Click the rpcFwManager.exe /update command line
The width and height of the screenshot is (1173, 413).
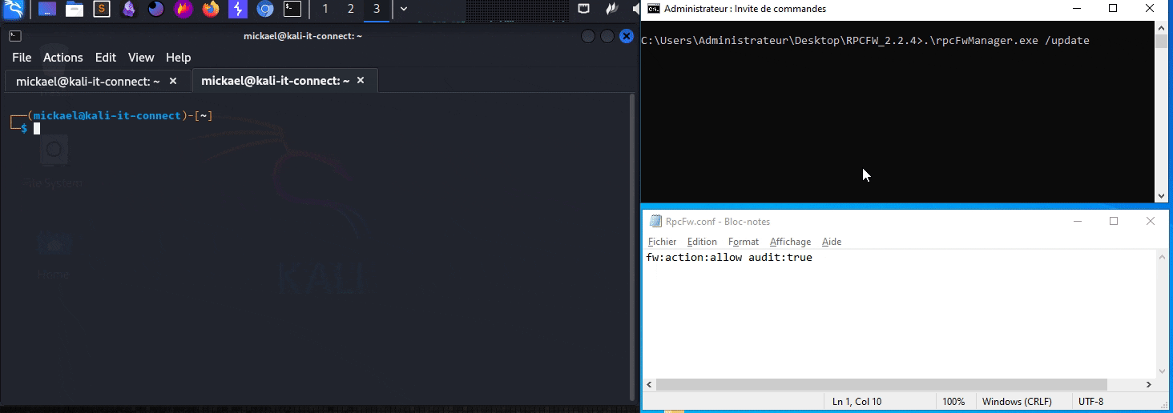(x=865, y=40)
